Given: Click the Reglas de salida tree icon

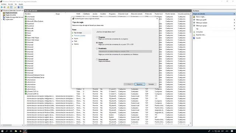Looking at the screenshot, I should pos(4,15).
